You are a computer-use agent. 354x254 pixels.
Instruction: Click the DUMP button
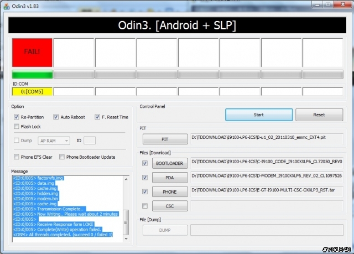click(x=165, y=230)
